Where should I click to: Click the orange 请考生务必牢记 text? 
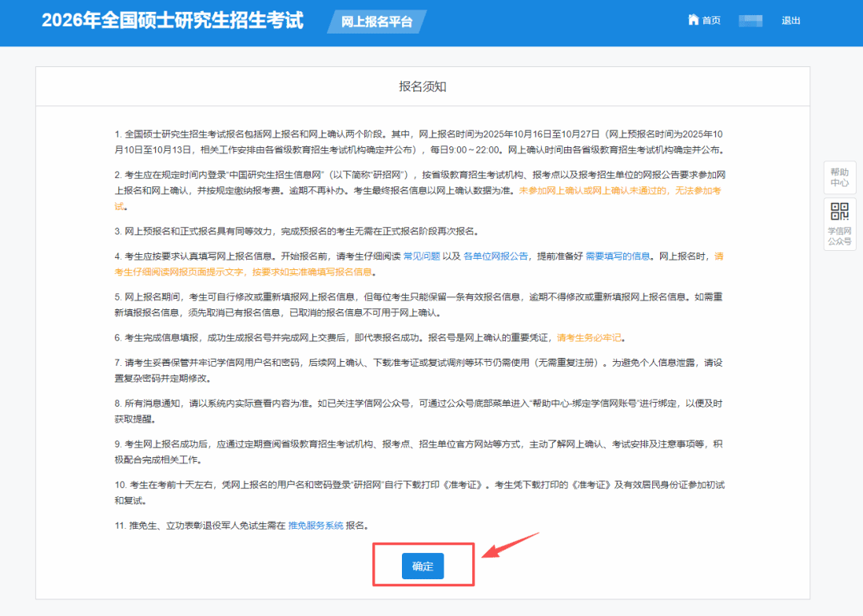589,338
